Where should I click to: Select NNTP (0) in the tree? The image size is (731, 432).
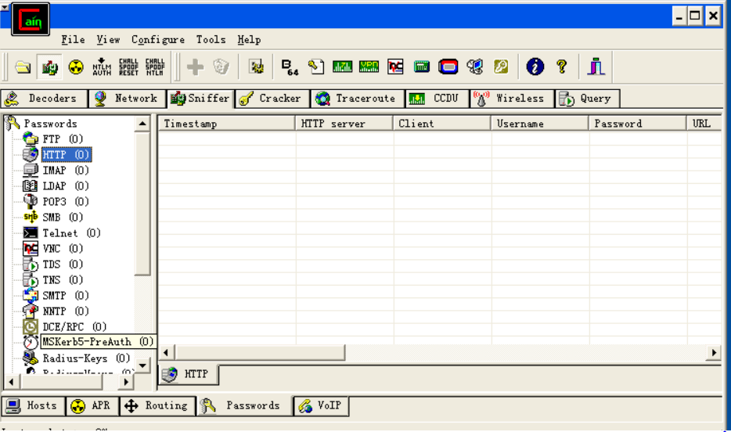[65, 311]
